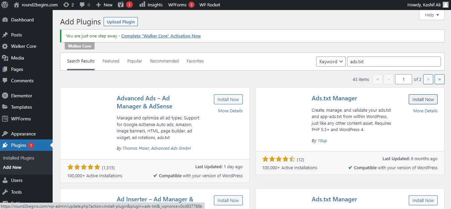Click the Dashboard gauge icon in the sidebar
451x209 pixels.
[x=5, y=20]
